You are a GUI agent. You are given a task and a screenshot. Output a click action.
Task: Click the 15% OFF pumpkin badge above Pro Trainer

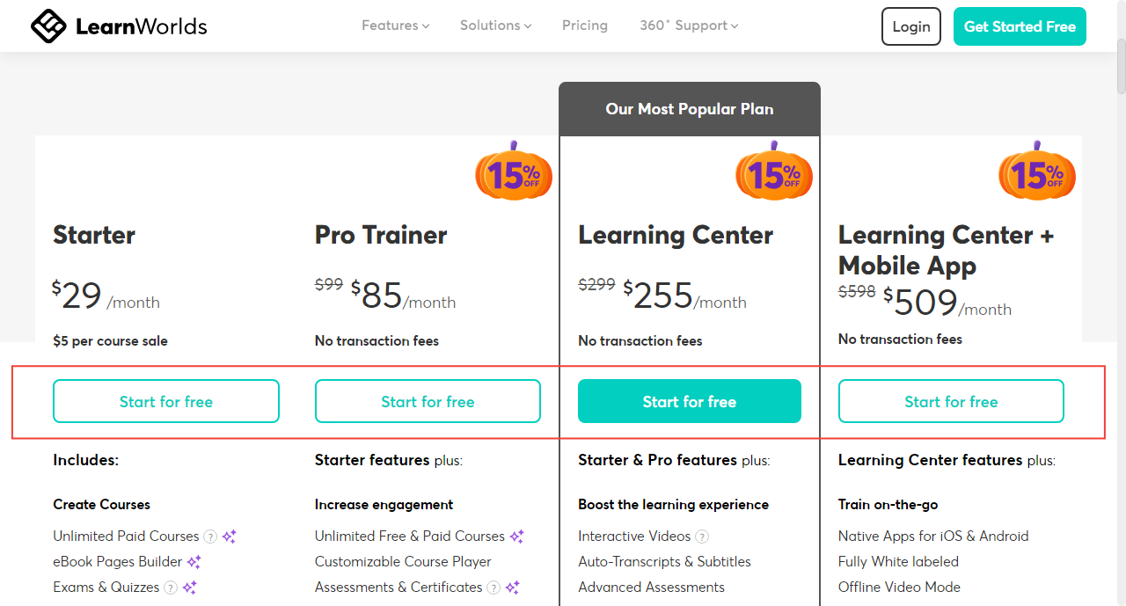[514, 174]
